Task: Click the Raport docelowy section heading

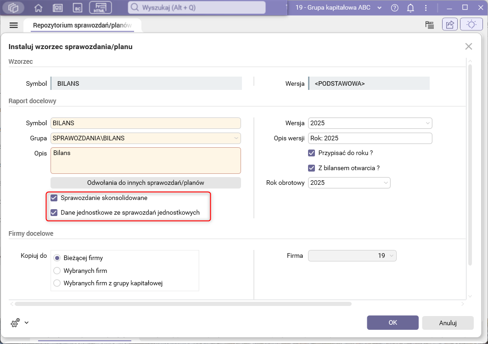Action: point(33,101)
